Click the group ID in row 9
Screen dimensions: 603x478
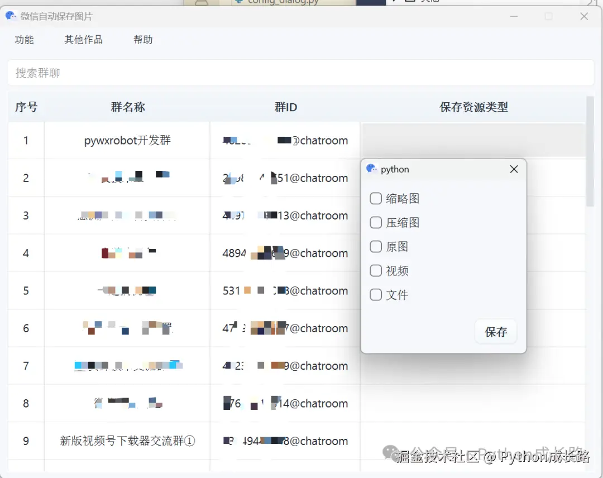[x=285, y=441]
